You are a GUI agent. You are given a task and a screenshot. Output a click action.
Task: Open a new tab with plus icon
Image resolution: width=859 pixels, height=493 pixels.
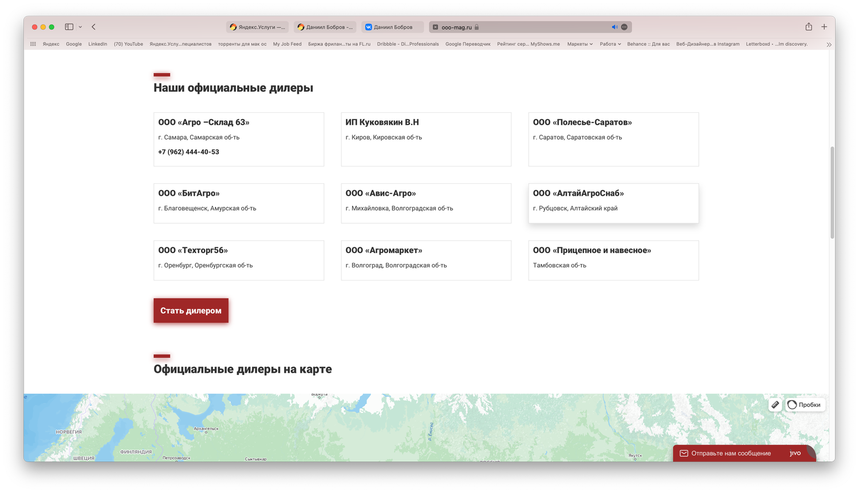click(x=824, y=27)
